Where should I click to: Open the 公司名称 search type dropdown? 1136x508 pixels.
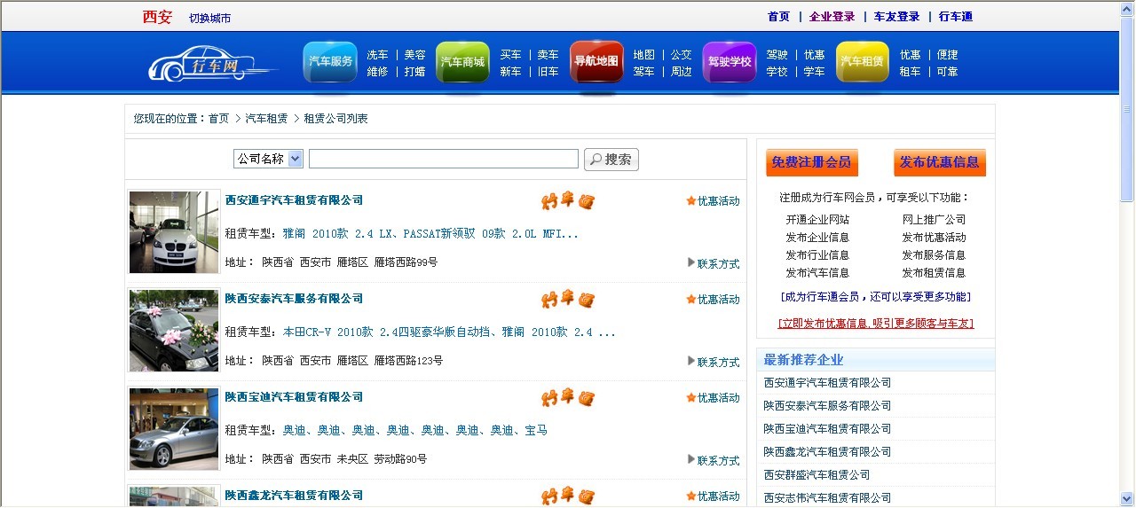coord(268,159)
